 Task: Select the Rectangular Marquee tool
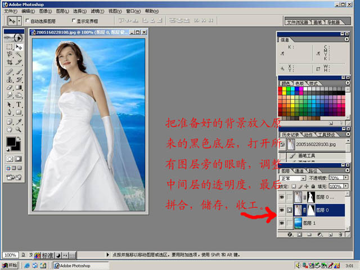(x=9, y=47)
